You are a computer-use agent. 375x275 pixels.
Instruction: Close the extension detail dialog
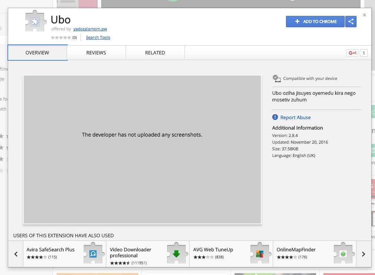point(364,15)
